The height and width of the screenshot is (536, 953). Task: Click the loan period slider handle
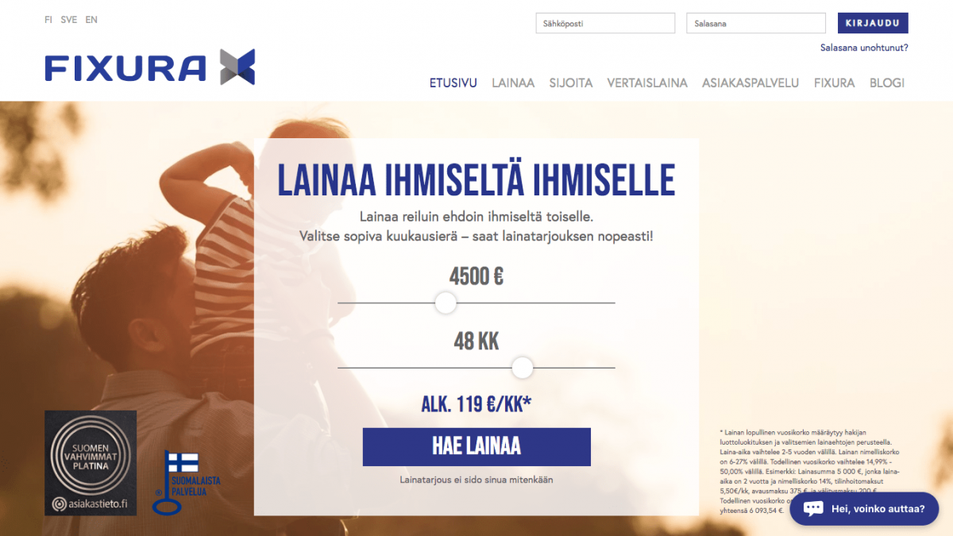(x=522, y=368)
